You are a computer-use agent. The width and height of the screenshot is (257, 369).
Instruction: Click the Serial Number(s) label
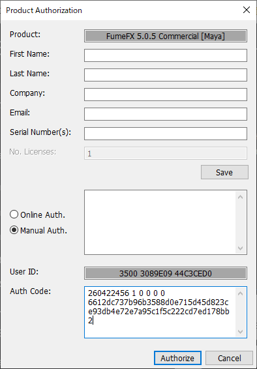40,132
